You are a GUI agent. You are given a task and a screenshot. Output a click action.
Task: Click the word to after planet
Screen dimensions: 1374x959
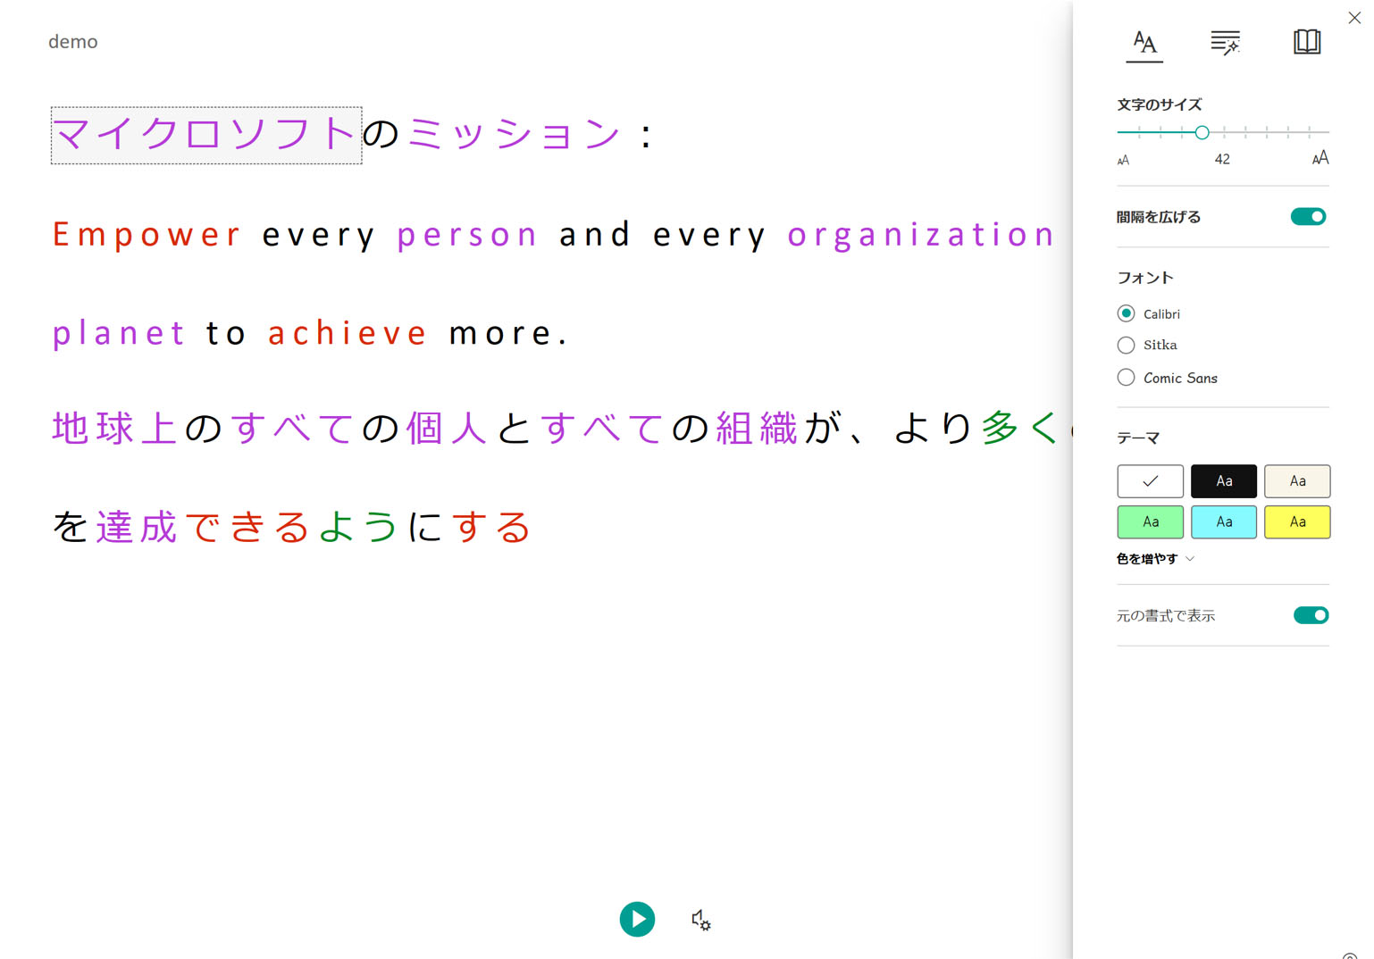coord(226,334)
